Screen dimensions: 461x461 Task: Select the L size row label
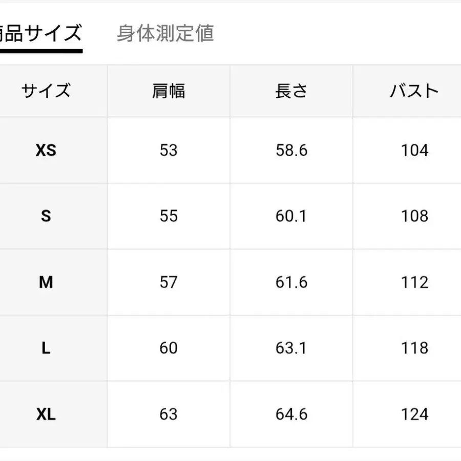(x=46, y=348)
